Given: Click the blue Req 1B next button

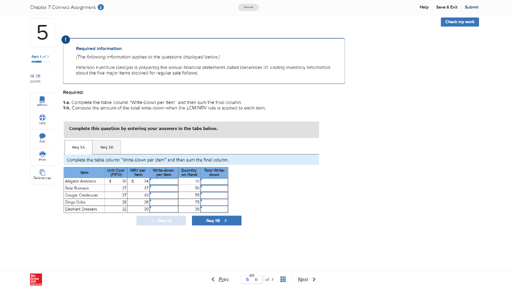Looking at the screenshot, I should (x=216, y=220).
